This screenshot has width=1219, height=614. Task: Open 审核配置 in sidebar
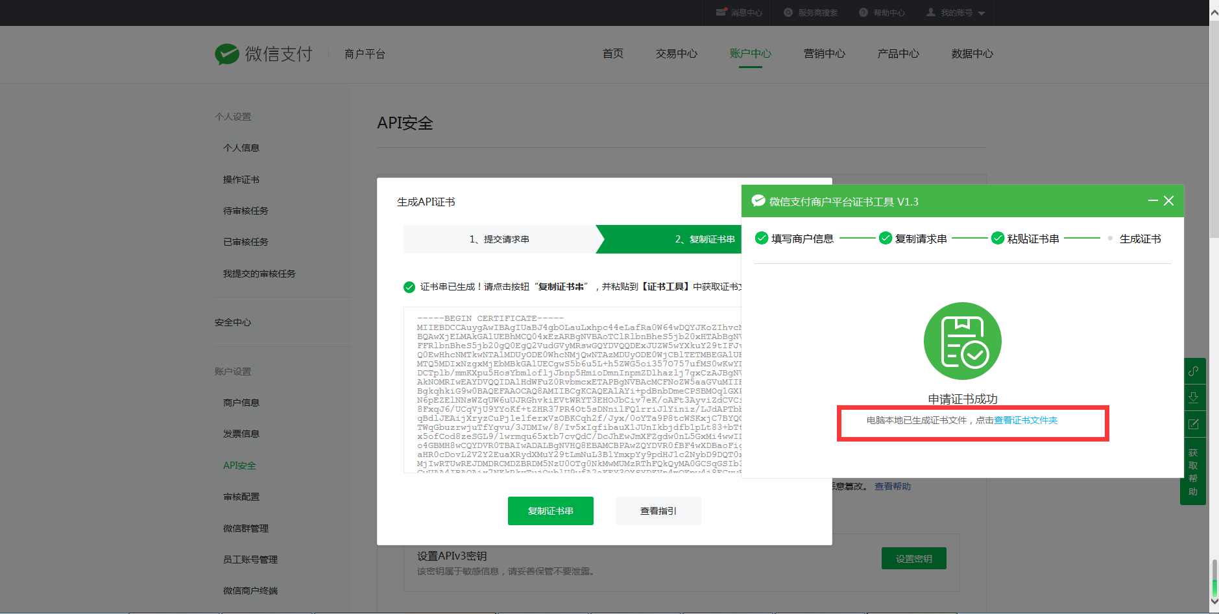[241, 497]
